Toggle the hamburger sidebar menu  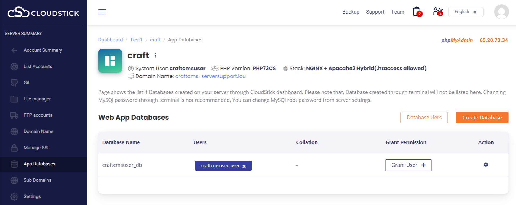(x=102, y=12)
